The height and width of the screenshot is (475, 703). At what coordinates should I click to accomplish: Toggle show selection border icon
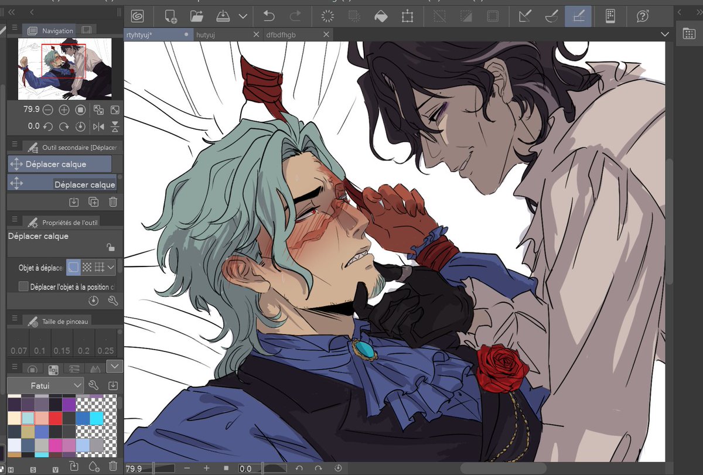493,16
